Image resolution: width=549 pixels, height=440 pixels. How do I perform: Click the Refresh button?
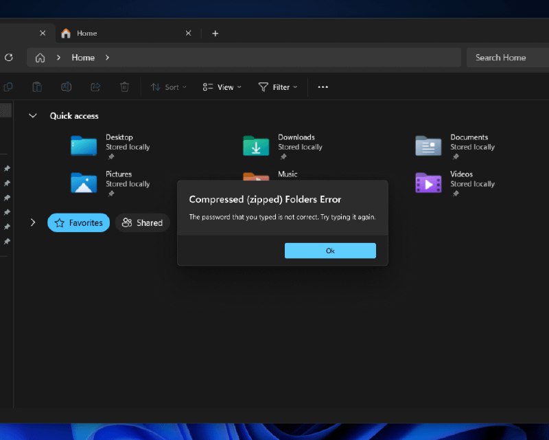point(9,58)
